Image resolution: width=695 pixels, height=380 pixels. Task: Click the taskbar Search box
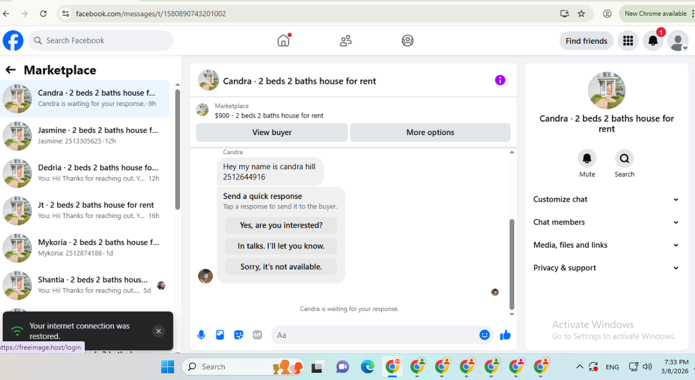point(243,367)
